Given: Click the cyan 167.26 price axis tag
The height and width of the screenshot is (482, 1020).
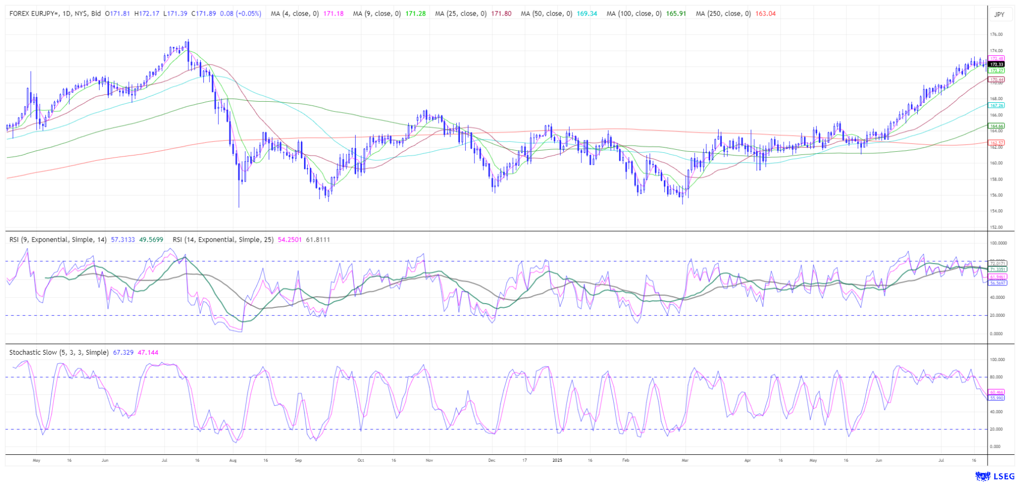Looking at the screenshot, I should 996,105.
